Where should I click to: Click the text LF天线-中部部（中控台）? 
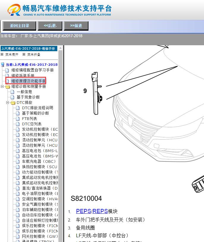(x=102, y=235)
